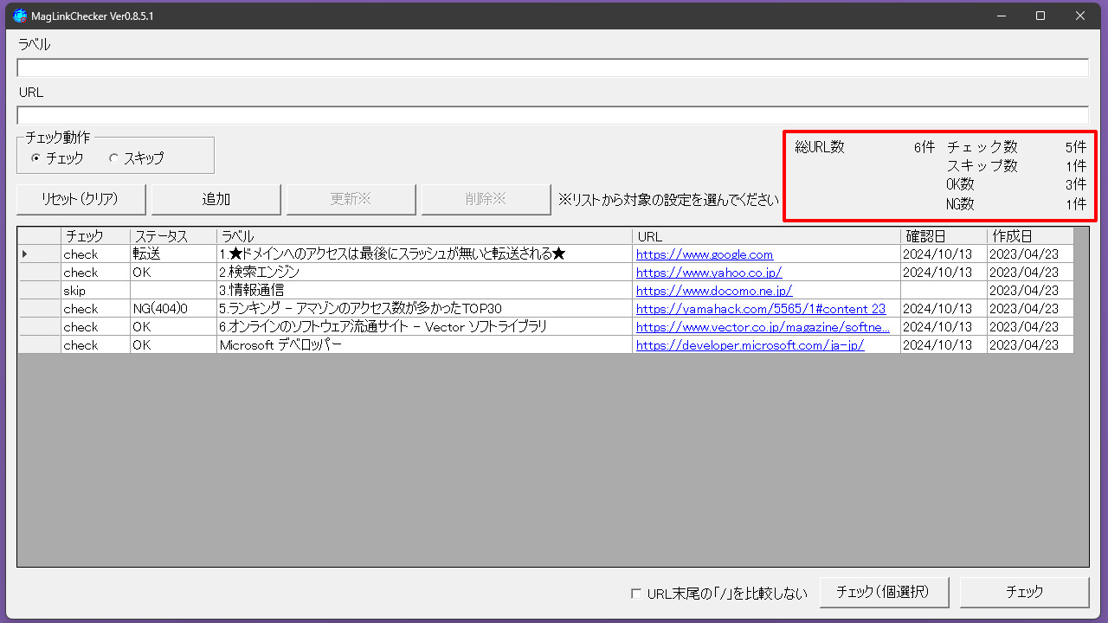Select the label cell 1.★ドメインへのアクセス
This screenshot has width=1108, height=623.
[x=424, y=254]
